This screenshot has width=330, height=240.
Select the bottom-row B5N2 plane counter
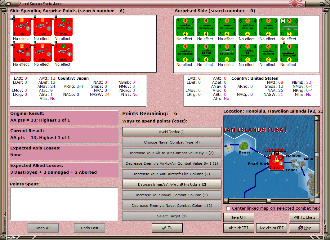pyautogui.click(x=63, y=53)
